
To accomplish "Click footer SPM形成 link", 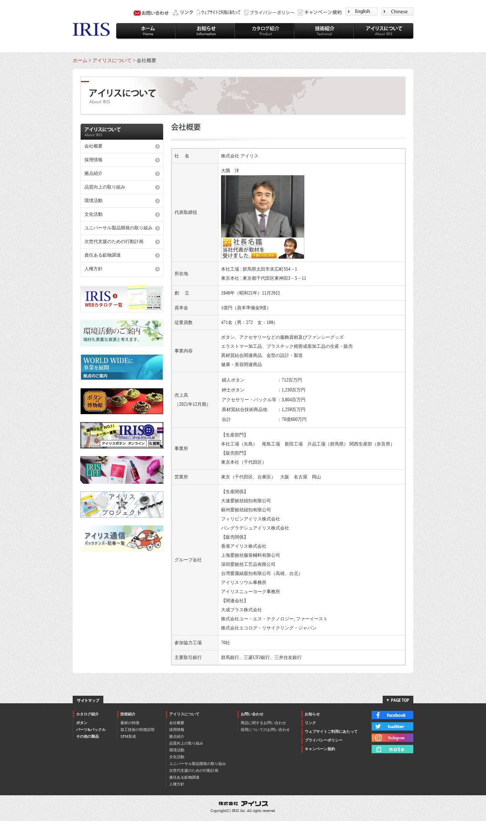I will [x=128, y=737].
